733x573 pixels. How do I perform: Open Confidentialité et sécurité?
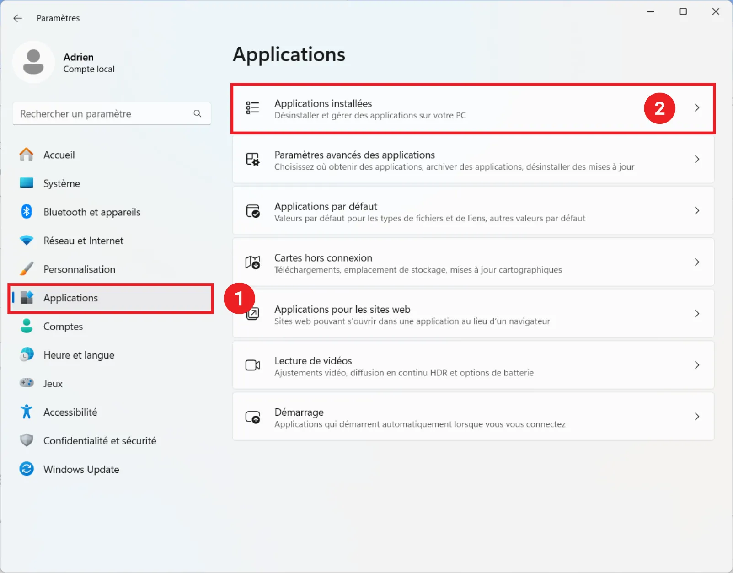pos(111,441)
